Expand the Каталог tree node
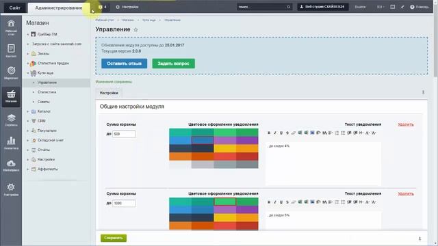438x246 pixels. click(27, 111)
